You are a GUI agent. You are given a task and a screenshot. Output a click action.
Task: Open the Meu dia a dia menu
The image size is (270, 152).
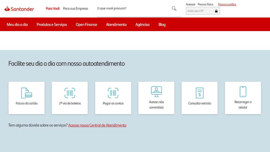click(x=17, y=25)
